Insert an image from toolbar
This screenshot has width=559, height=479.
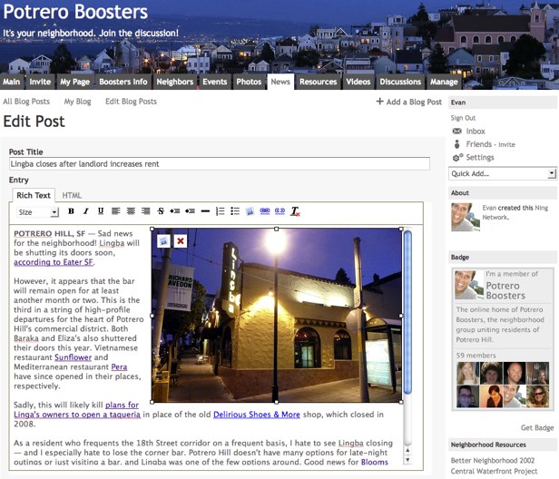click(x=250, y=211)
